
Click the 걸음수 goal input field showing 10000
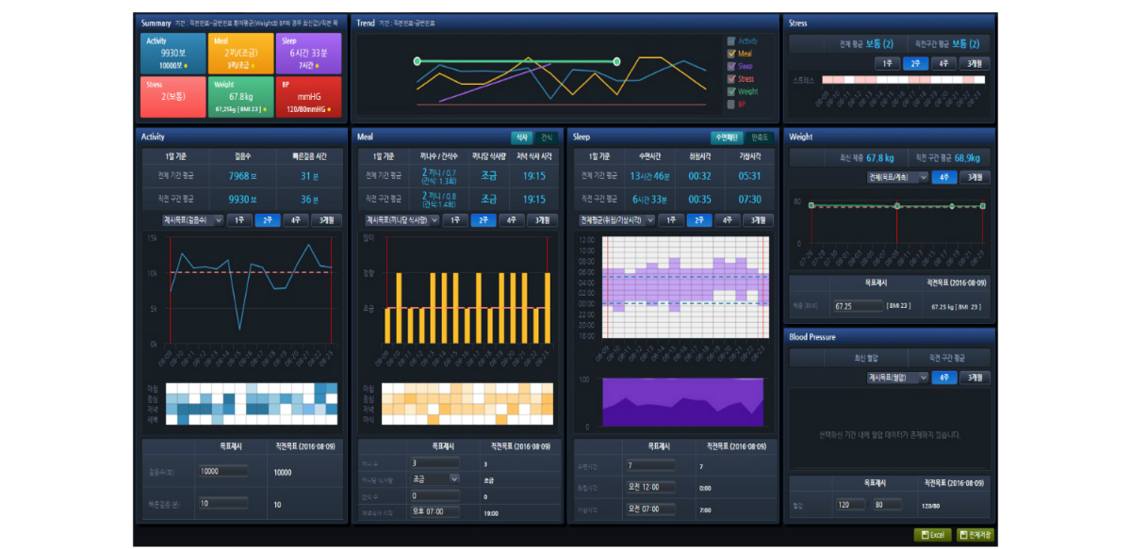223,472
